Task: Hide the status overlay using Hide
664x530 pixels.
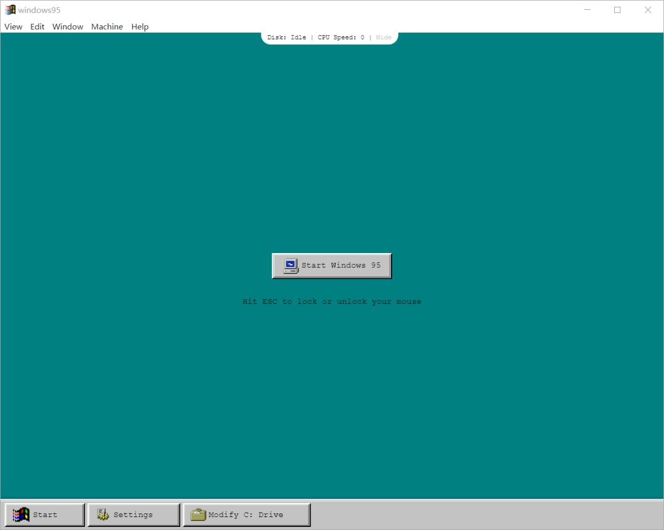Action: tap(384, 37)
